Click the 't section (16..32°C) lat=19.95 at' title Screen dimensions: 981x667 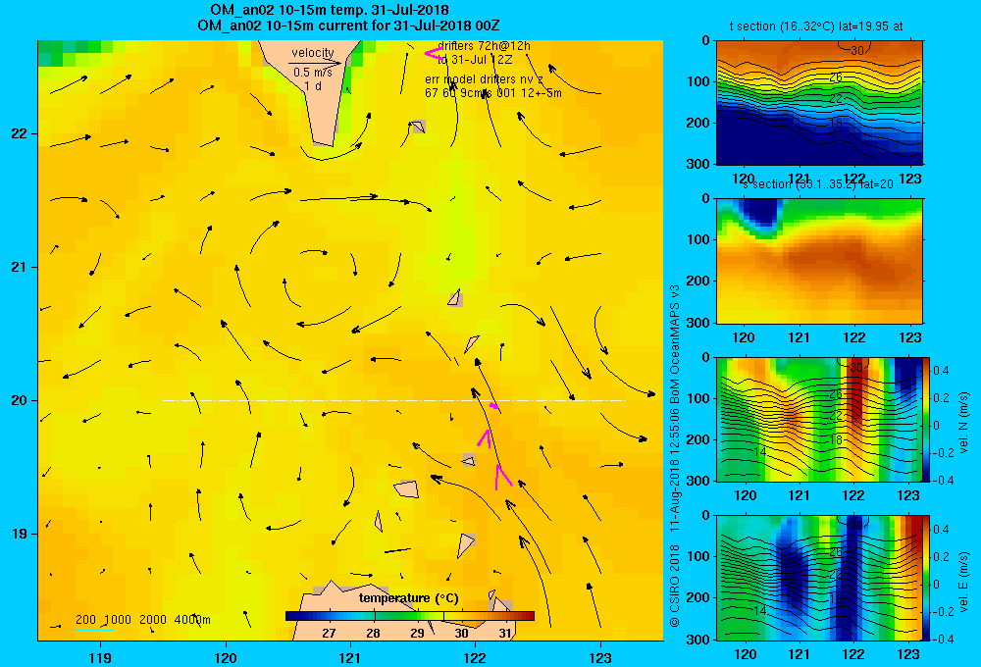816,26
